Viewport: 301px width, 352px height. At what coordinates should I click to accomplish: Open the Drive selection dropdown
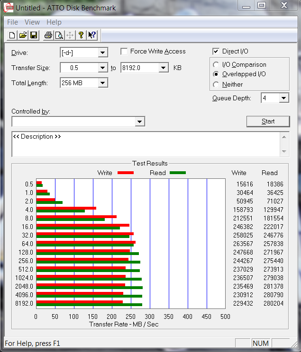(102, 53)
